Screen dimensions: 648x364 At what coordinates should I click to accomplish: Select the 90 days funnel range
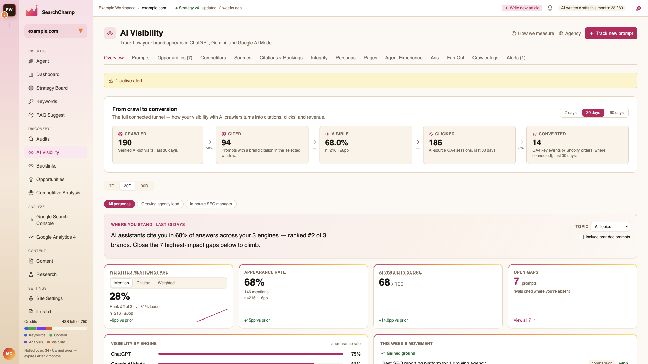pyautogui.click(x=616, y=113)
